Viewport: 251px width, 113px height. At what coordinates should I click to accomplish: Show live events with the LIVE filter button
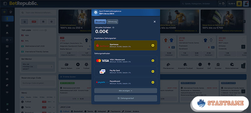coord(34,22)
